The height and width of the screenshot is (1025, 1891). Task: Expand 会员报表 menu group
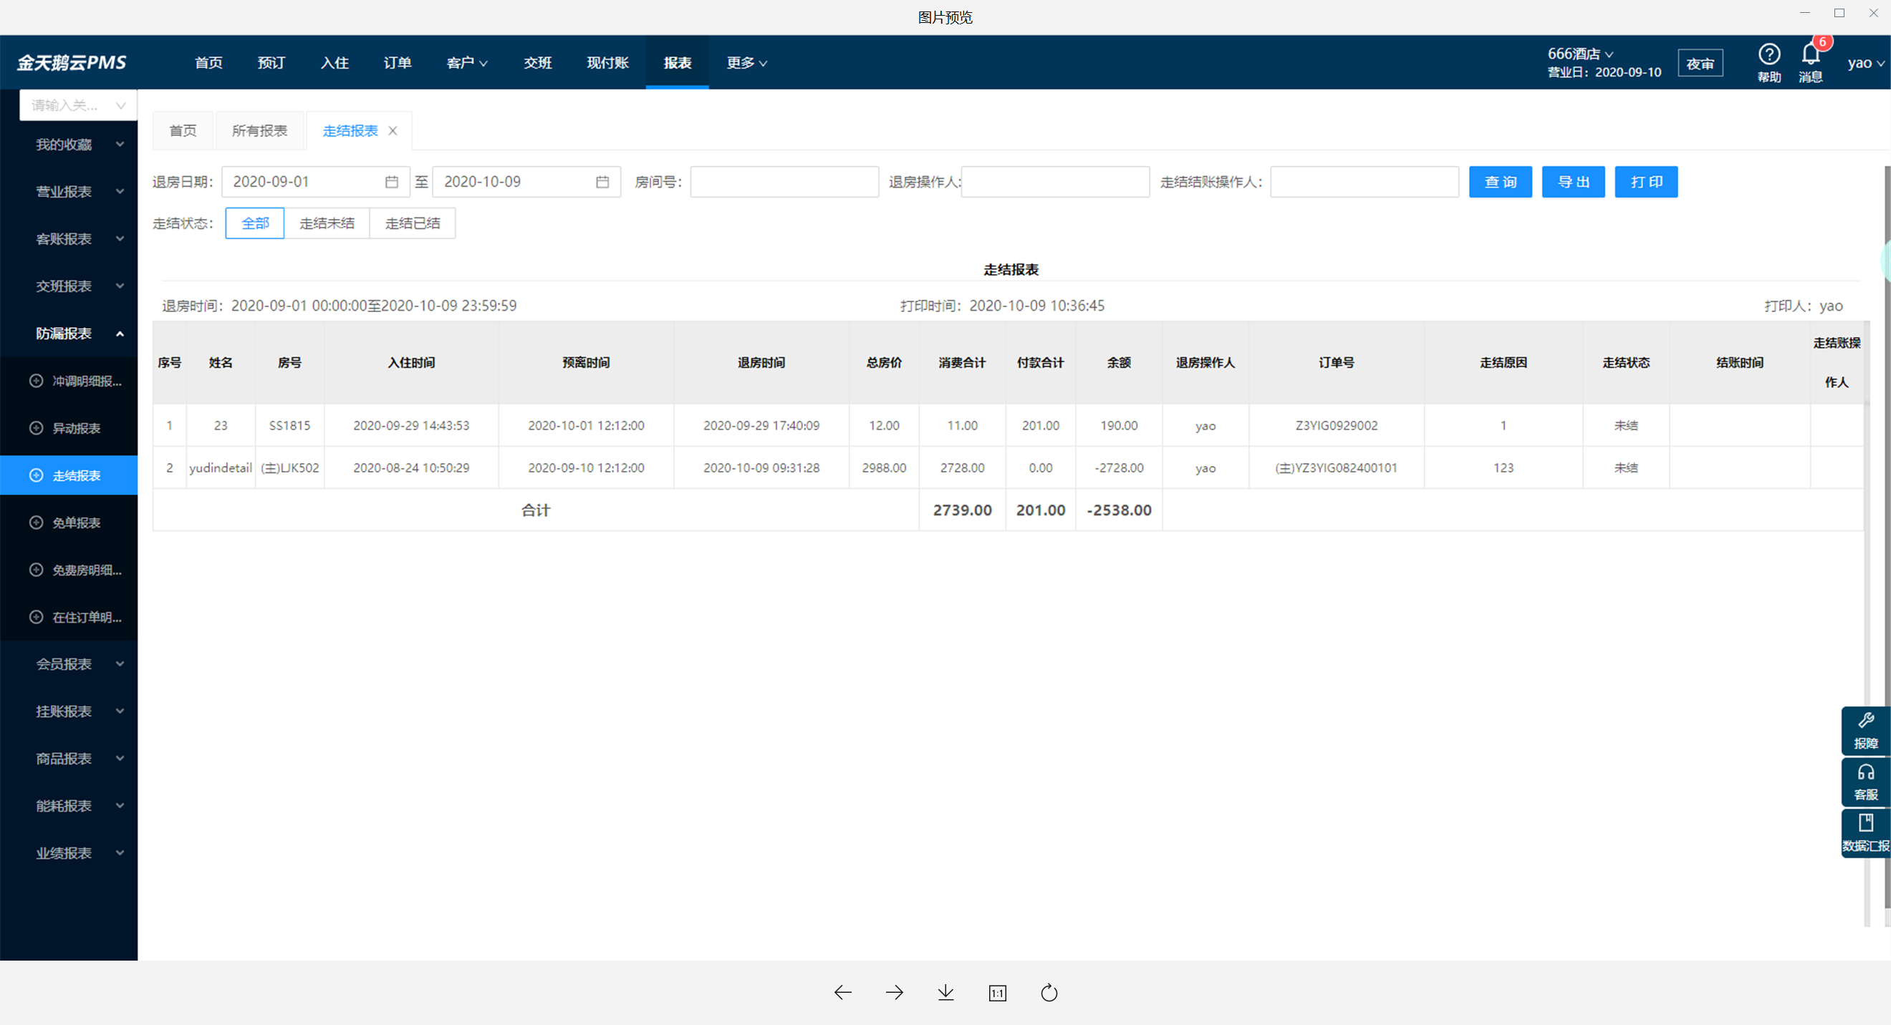(69, 664)
